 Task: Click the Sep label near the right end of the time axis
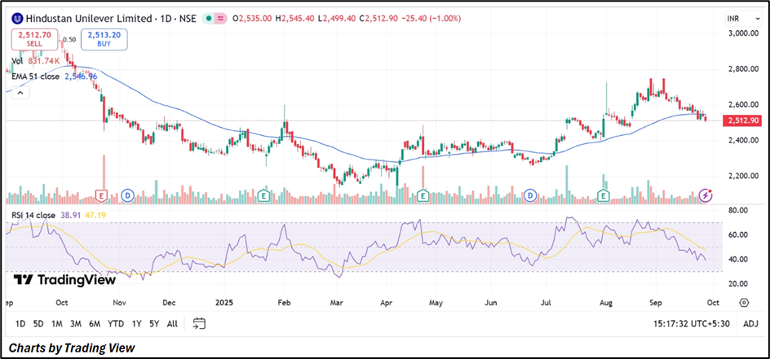[656, 303]
